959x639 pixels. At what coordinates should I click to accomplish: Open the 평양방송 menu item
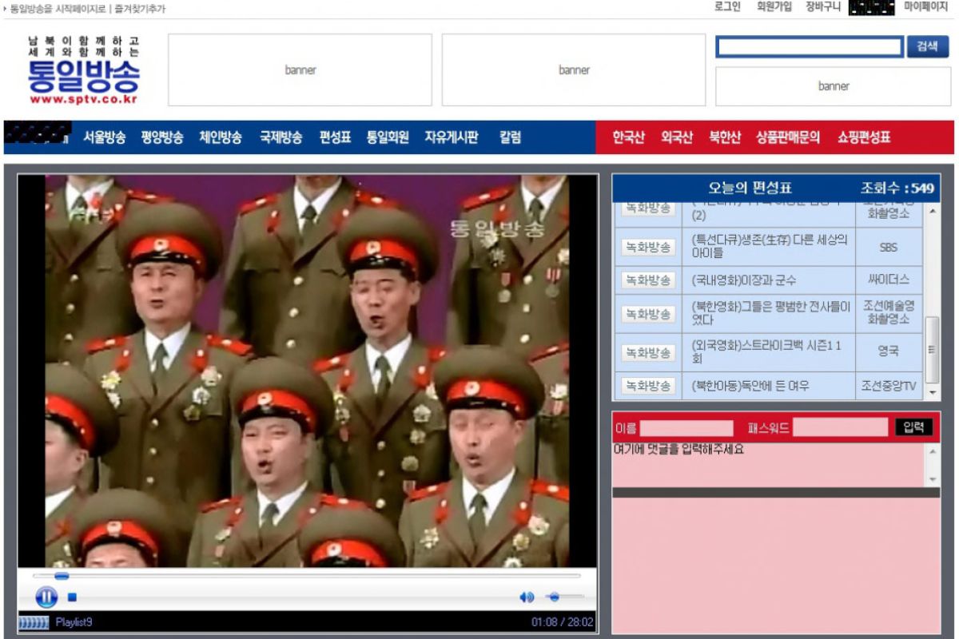(x=162, y=137)
